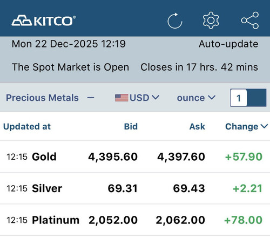Open the Gold price row
The width and height of the screenshot is (270, 239).
click(x=135, y=156)
